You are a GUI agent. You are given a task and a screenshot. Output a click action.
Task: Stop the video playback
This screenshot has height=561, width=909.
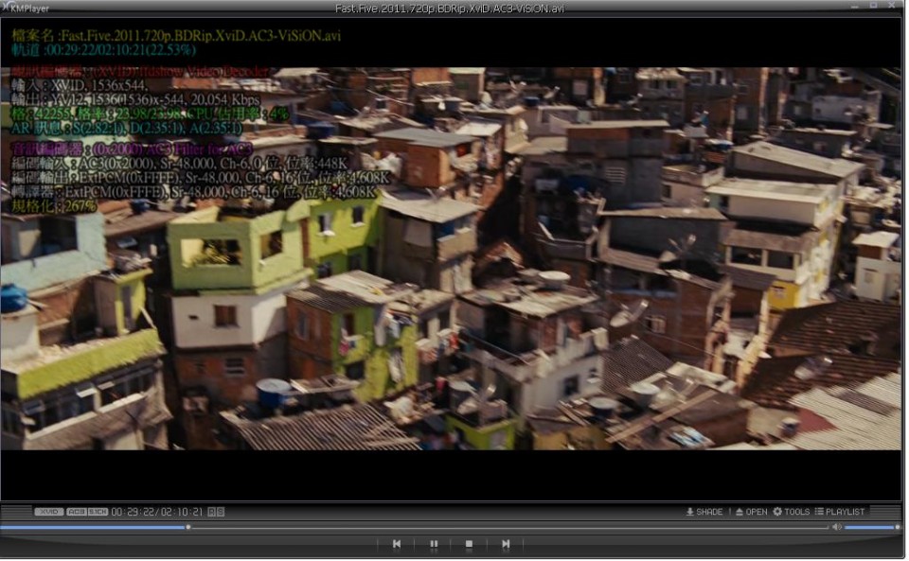(469, 544)
